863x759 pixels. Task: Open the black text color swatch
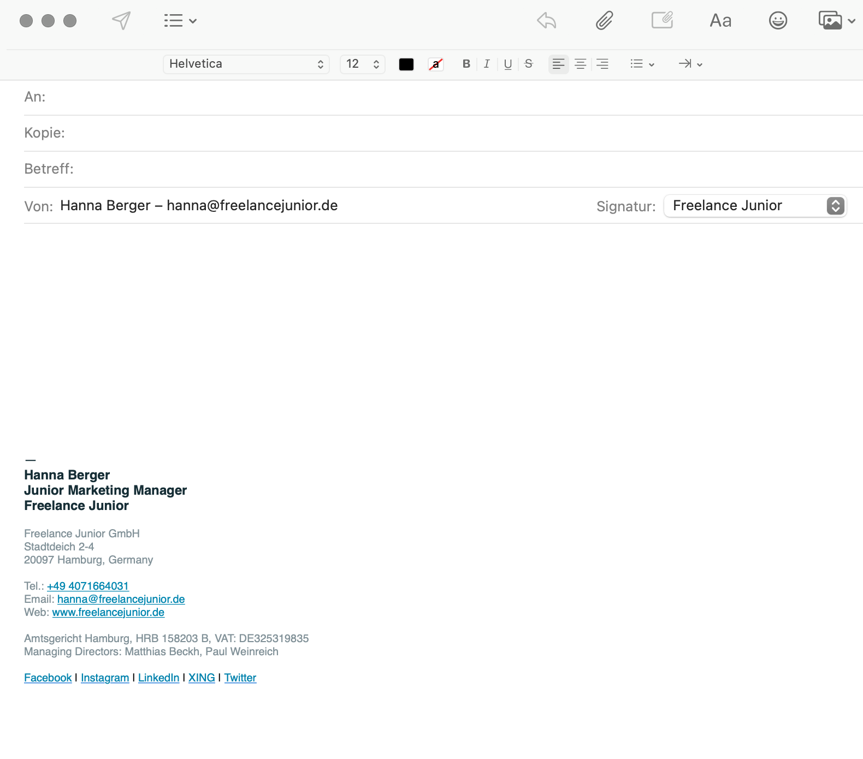coord(406,64)
